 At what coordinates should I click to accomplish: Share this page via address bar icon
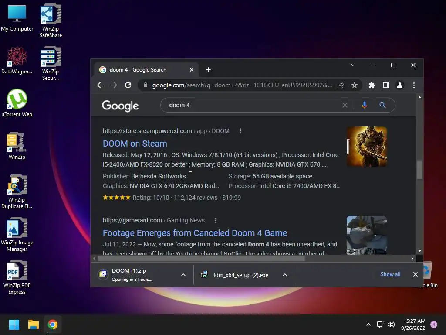pos(341,85)
